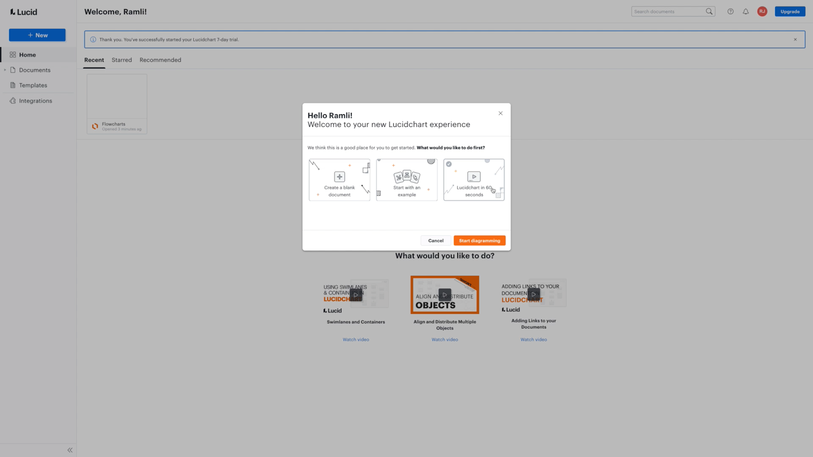Play the Align and Distribute Objects video
This screenshot has height=457, width=813.
point(445,295)
